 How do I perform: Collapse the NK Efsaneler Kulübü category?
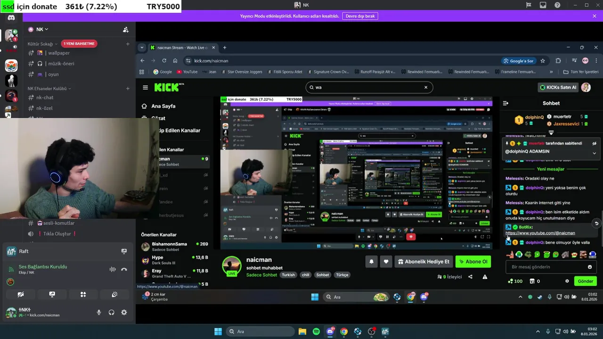(49, 89)
